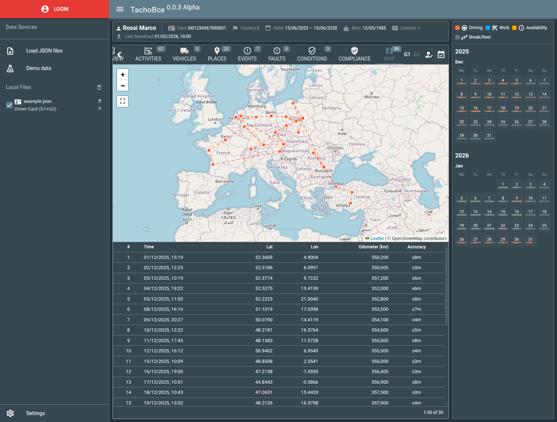Viewport: 557px width, 422px height.
Task: Open the Compliance tab
Action: click(x=354, y=54)
